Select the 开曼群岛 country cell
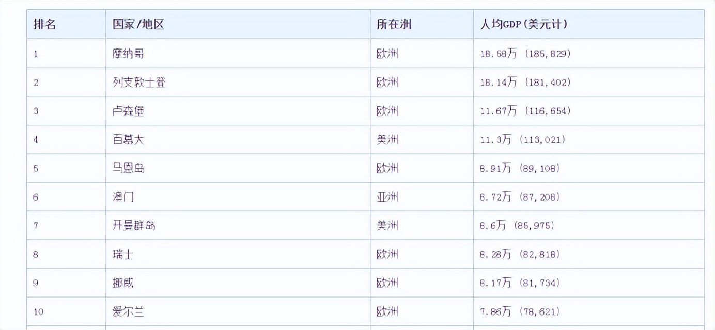This screenshot has width=715, height=330. pyautogui.click(x=134, y=225)
